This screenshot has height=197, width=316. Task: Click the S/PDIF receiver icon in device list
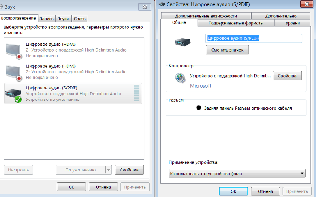point(14,93)
